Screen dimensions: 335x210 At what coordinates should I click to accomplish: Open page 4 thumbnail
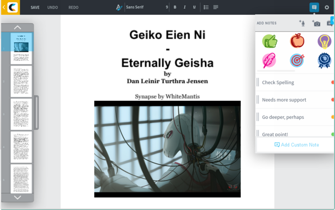click(x=21, y=147)
